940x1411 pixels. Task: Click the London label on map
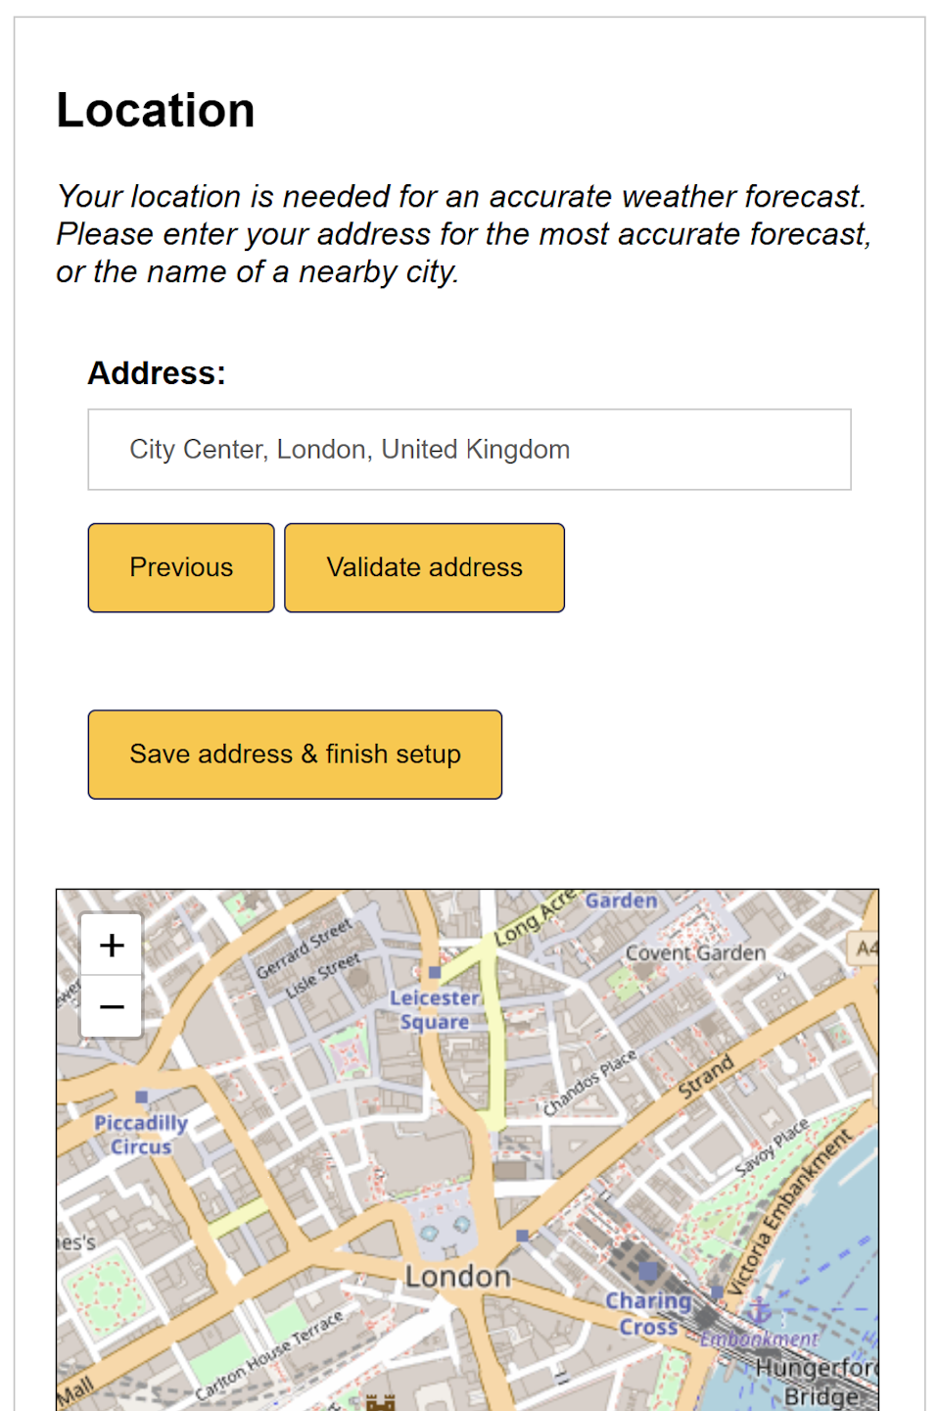458,1277
